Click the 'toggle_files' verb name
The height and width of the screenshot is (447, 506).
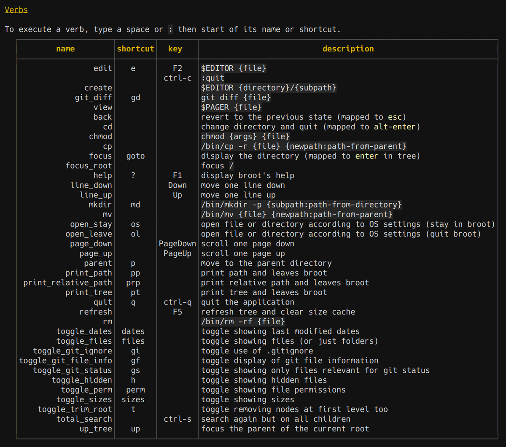[84, 341]
